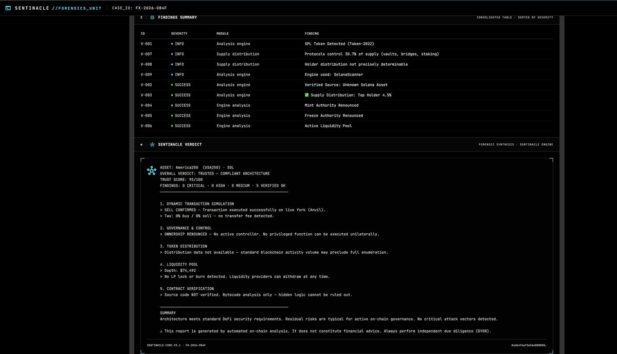Click the warning triangle before the disclaimer text

coord(161,331)
